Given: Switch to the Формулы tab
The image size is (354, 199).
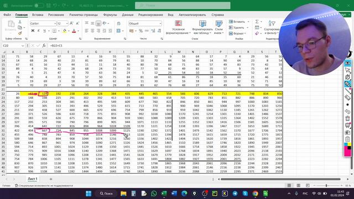Looking at the screenshot, I should [x=110, y=15].
